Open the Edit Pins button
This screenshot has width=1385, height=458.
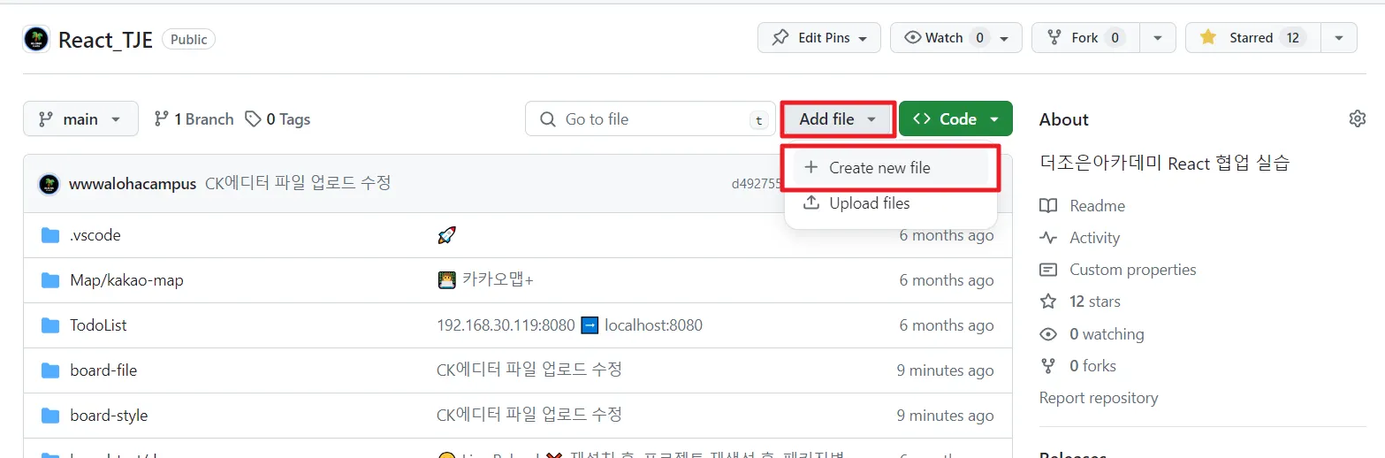(819, 38)
